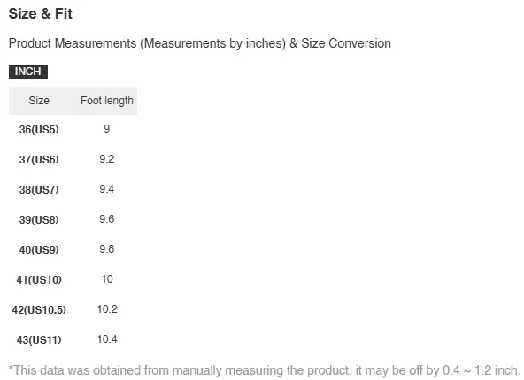Click the 9.4 foot length value
524x380 pixels.
107,189
